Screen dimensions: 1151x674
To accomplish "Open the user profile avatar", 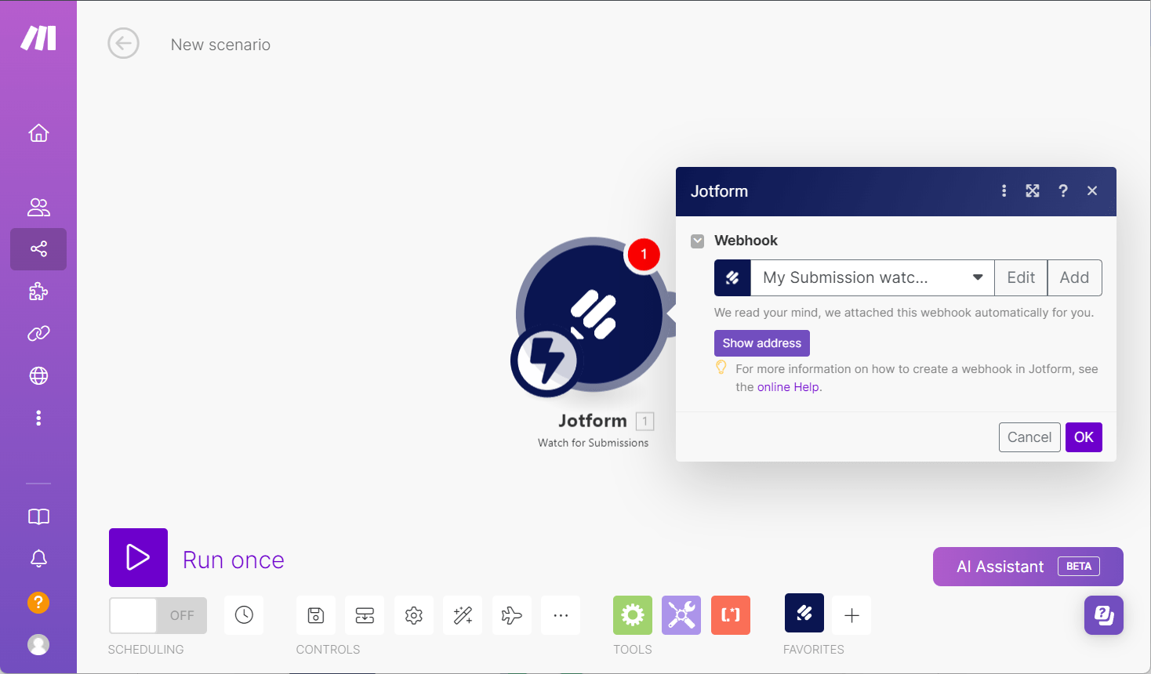I will pyautogui.click(x=38, y=644).
